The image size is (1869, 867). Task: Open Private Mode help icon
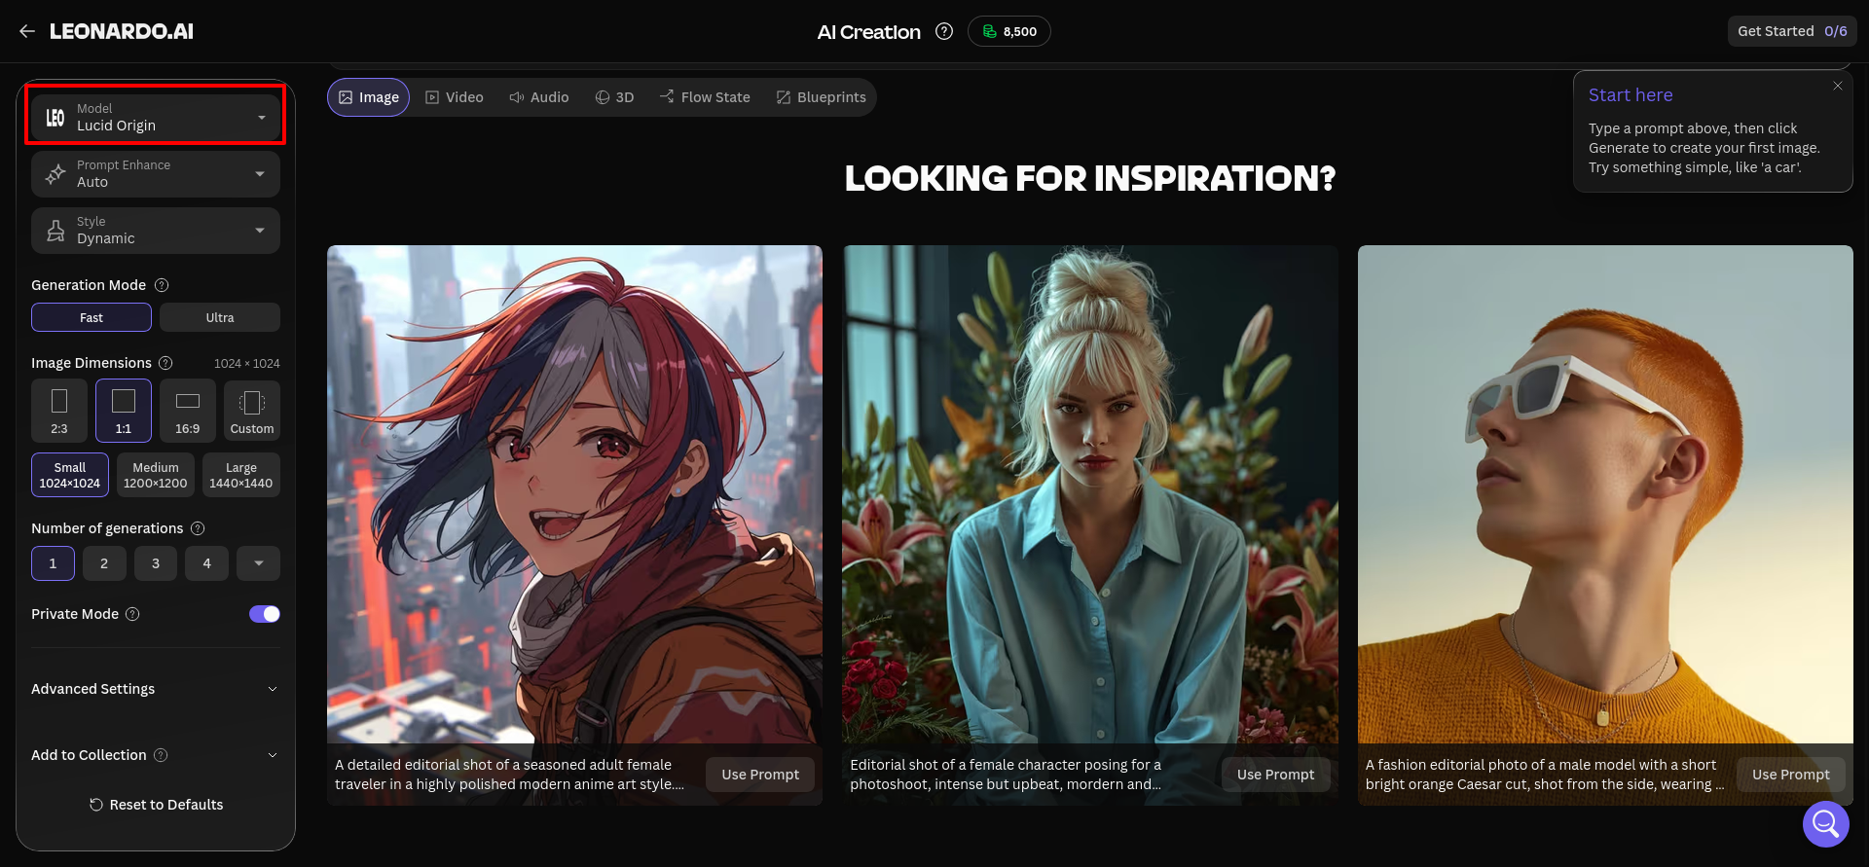tap(132, 614)
